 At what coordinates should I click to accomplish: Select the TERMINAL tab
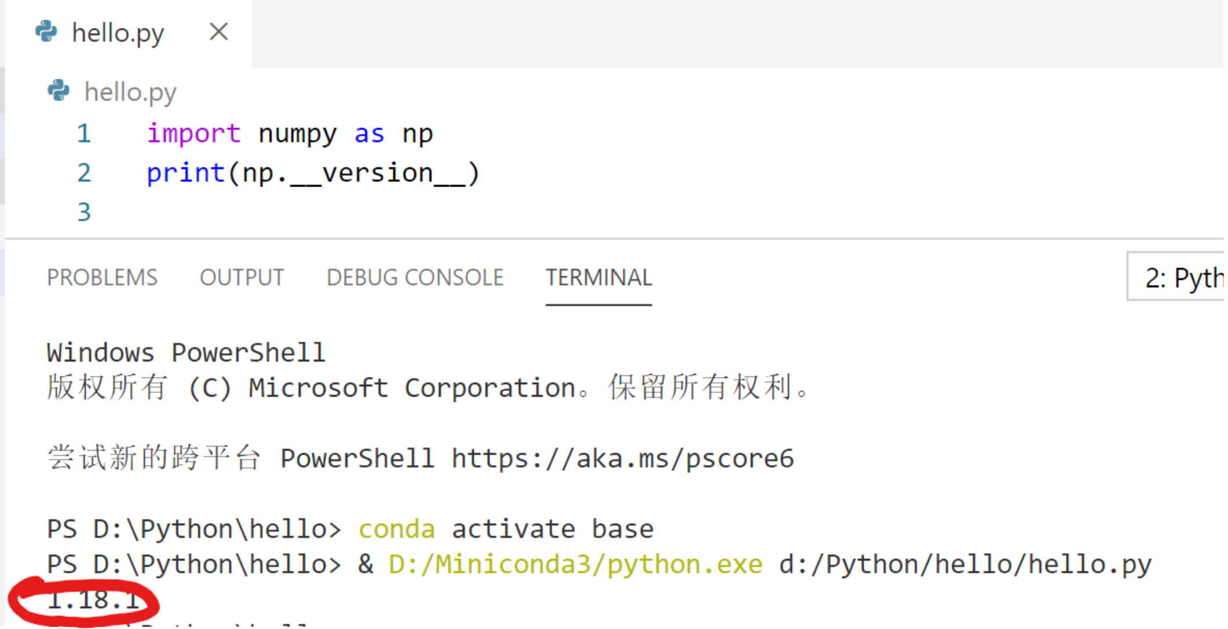coord(598,277)
